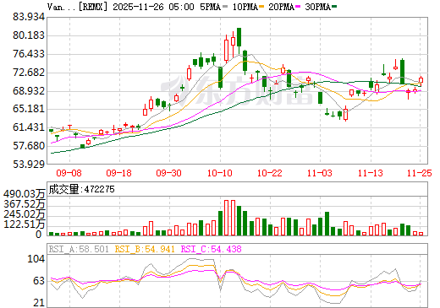Click the 11-13 date axis label

(x=371, y=173)
